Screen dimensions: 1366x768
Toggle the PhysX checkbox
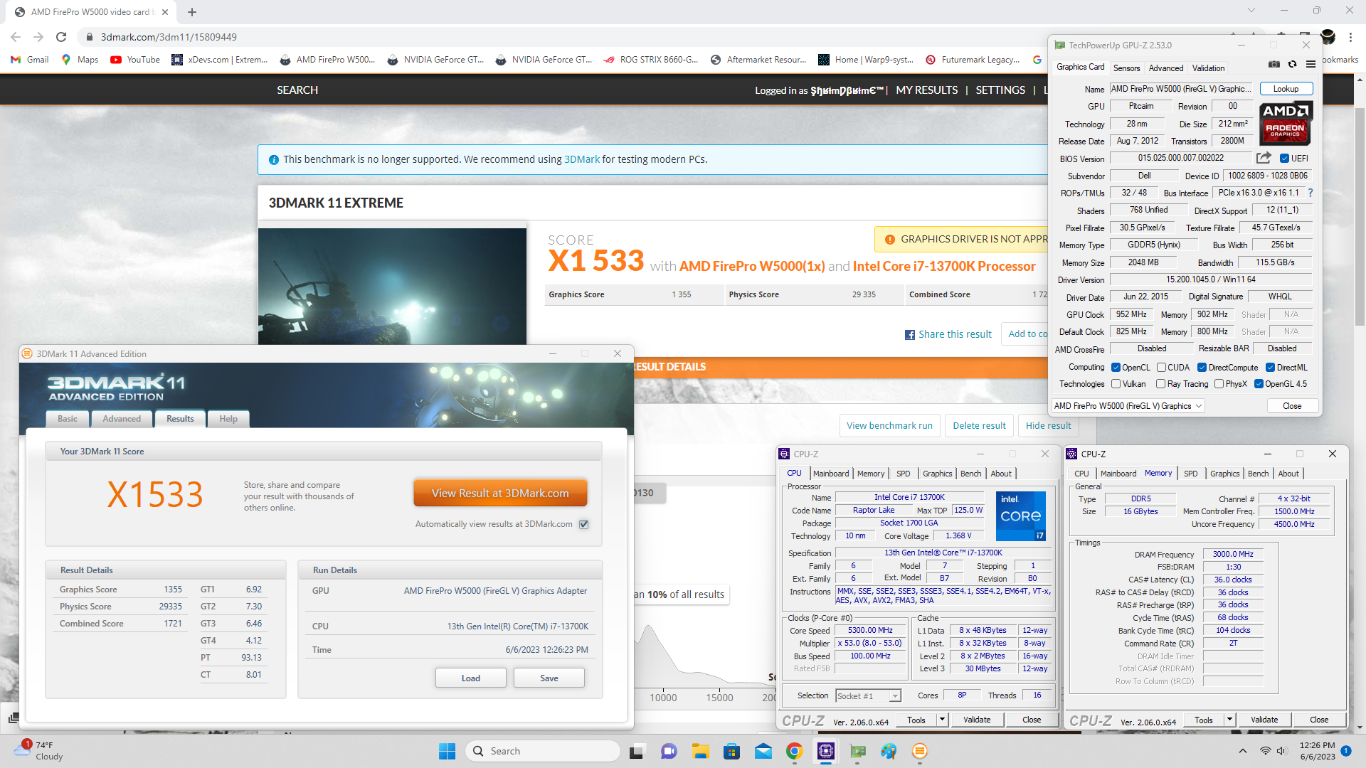(1219, 384)
